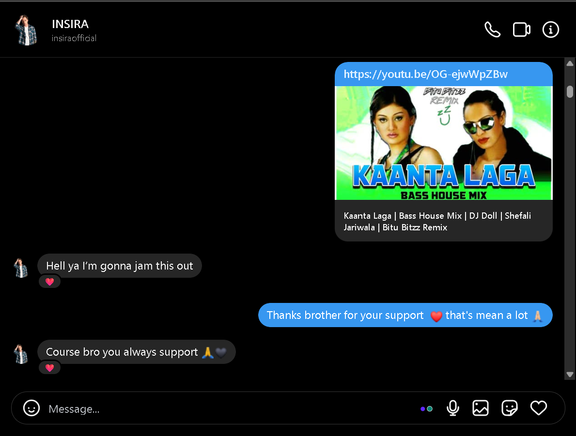
Task: Open the sticker and GIF picker
Action: tap(509, 408)
